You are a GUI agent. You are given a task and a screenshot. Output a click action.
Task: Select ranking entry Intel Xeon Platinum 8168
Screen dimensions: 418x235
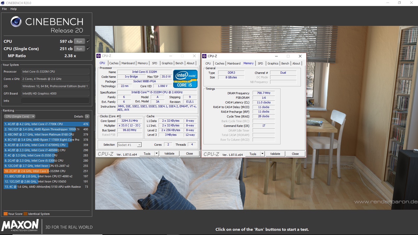coord(47,134)
